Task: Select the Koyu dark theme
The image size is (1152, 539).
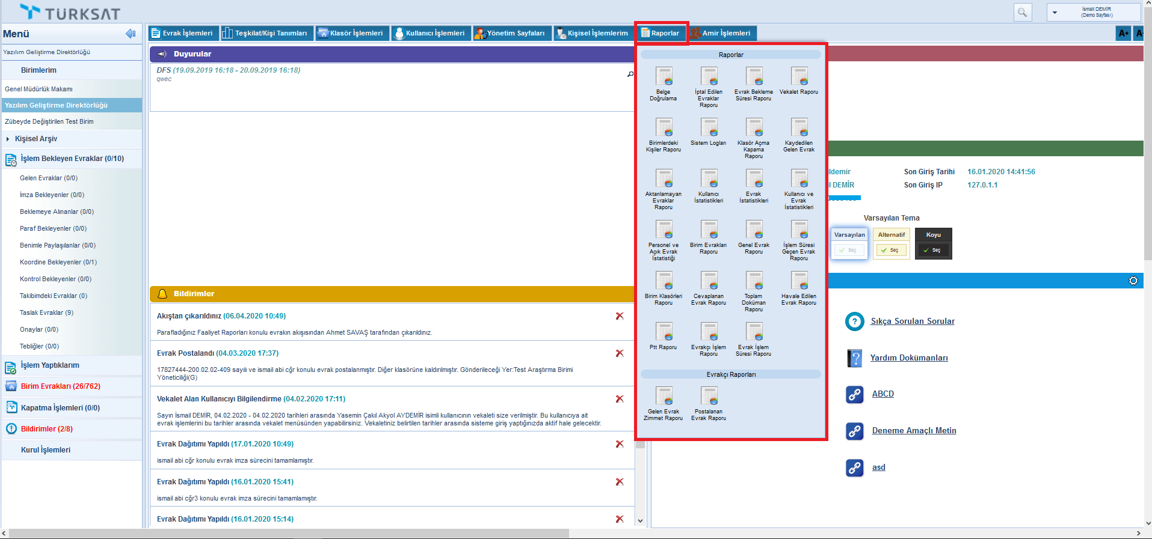Action: tap(933, 250)
